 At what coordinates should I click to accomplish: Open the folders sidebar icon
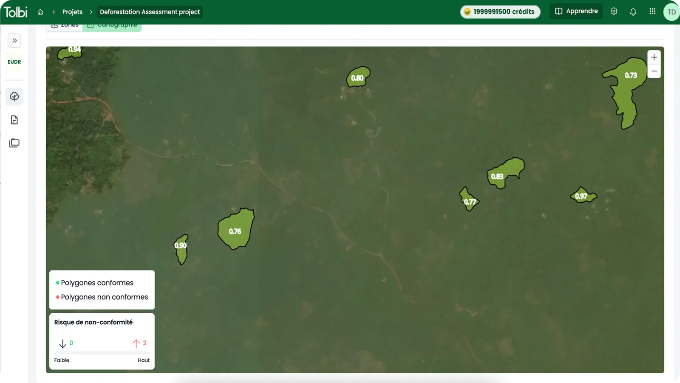pos(14,143)
